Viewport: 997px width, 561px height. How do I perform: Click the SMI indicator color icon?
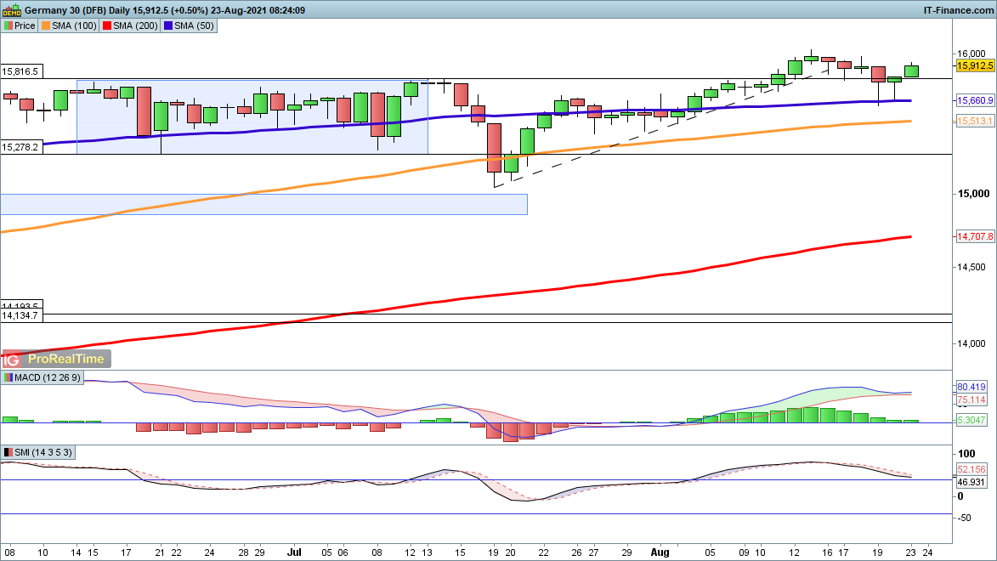click(x=8, y=452)
